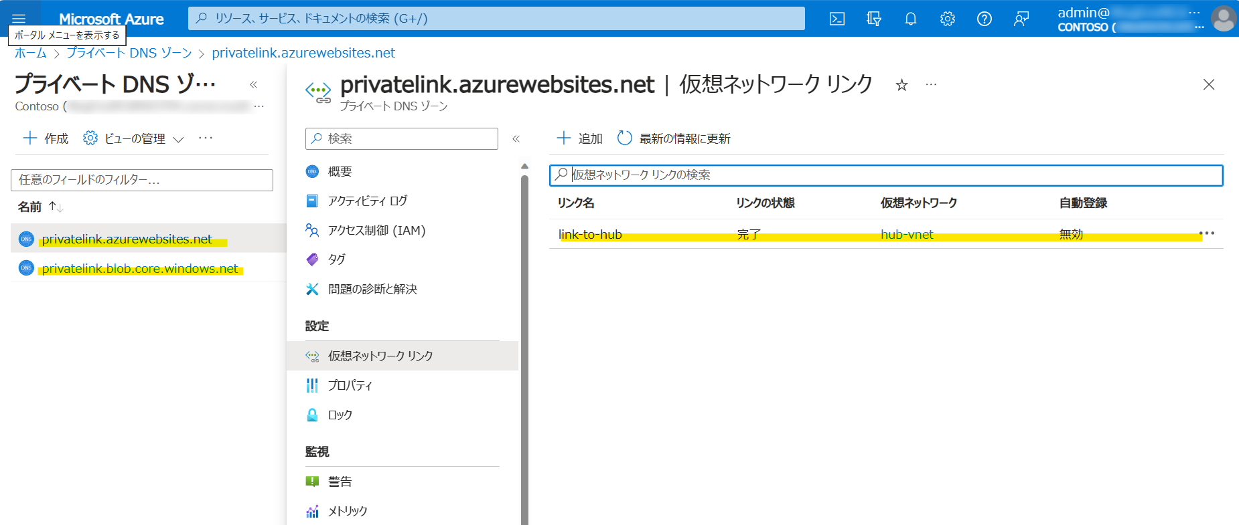This screenshot has width=1239, height=525.
Task: Click the 自動登録 column header
Action: [x=1083, y=203]
